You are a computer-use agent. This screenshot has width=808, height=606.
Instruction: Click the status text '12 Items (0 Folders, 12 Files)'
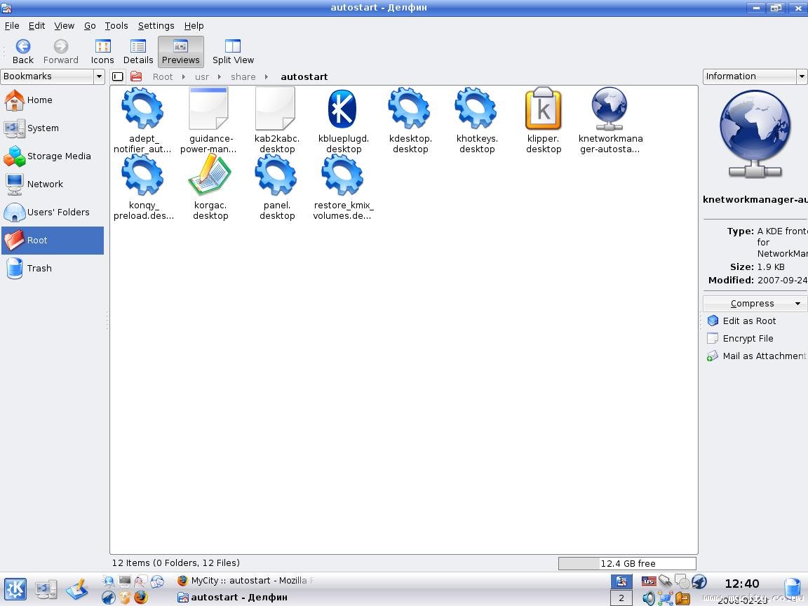tap(176, 563)
